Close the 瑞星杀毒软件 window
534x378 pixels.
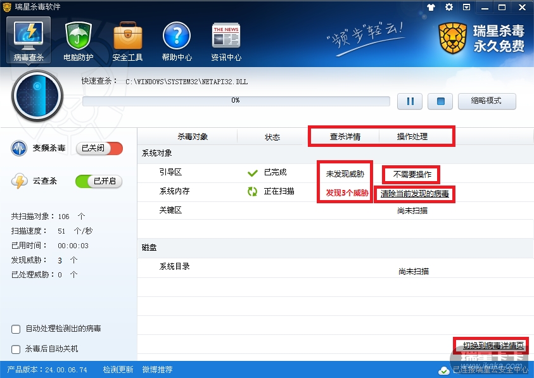pos(522,7)
